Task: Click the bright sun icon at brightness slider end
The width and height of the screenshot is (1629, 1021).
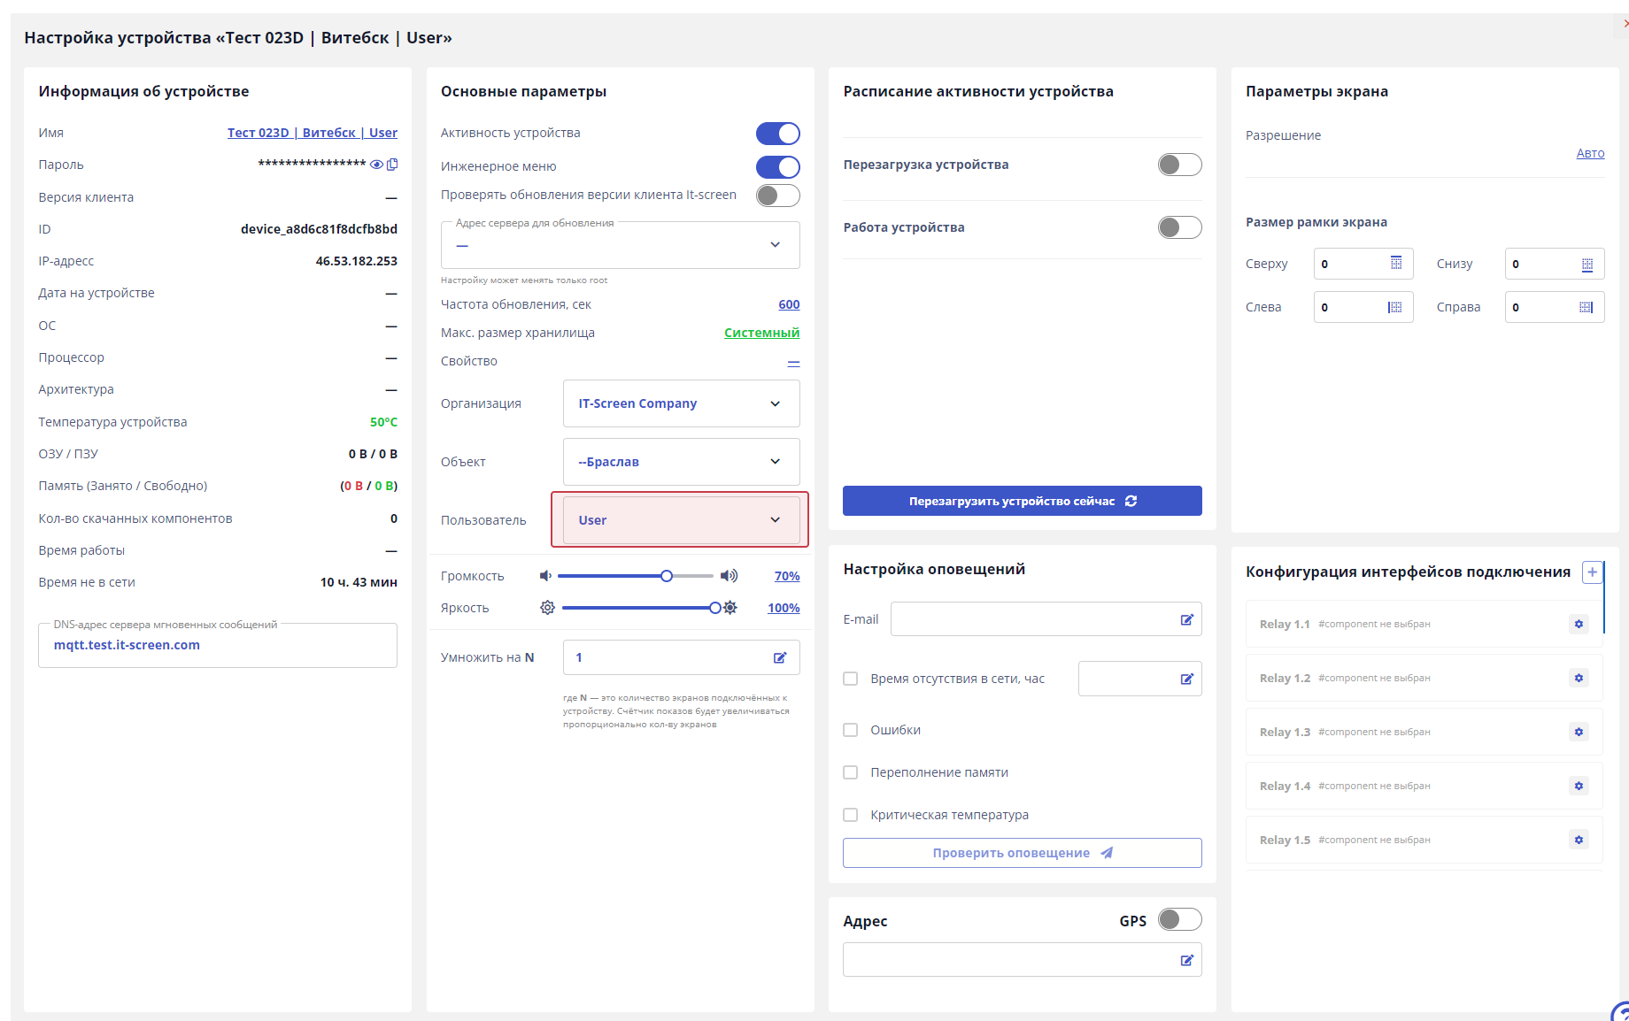Action: (x=730, y=608)
